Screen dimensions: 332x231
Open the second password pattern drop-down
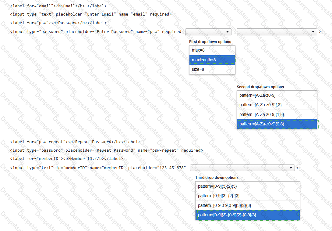click(x=277, y=32)
